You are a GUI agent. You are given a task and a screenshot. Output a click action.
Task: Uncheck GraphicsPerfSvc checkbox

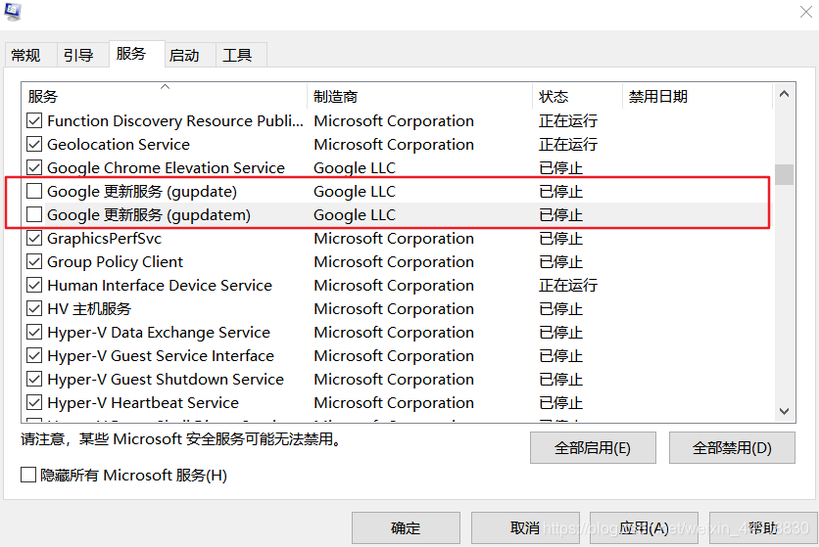[34, 239]
